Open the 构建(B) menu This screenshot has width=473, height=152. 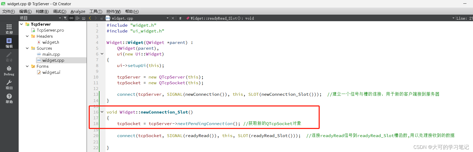click(42, 12)
